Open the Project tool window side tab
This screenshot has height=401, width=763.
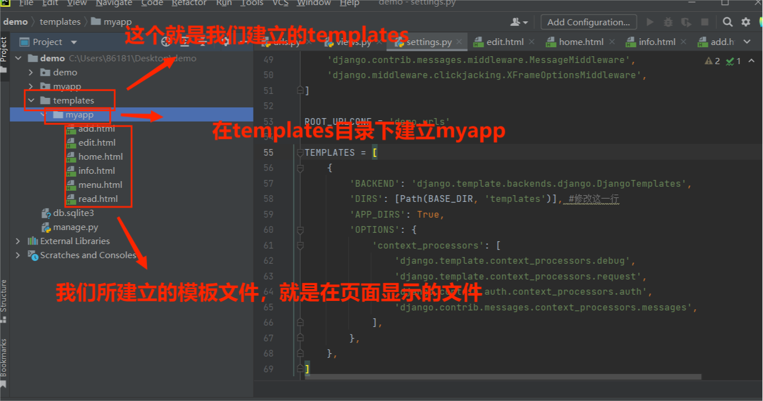(4, 55)
